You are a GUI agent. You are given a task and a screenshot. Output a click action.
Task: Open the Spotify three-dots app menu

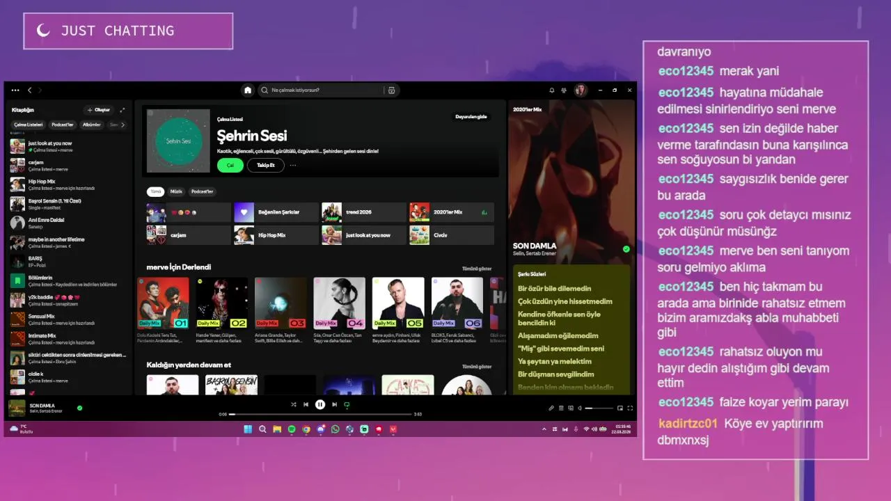pyautogui.click(x=17, y=90)
